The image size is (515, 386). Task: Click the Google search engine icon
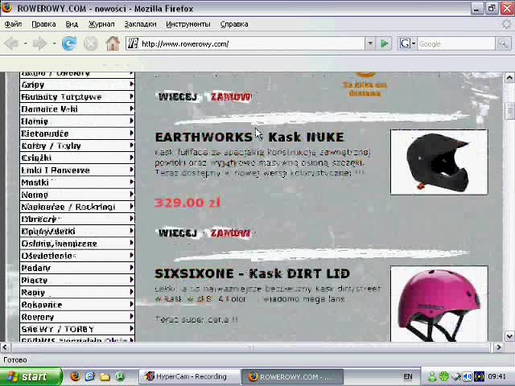[x=405, y=43]
